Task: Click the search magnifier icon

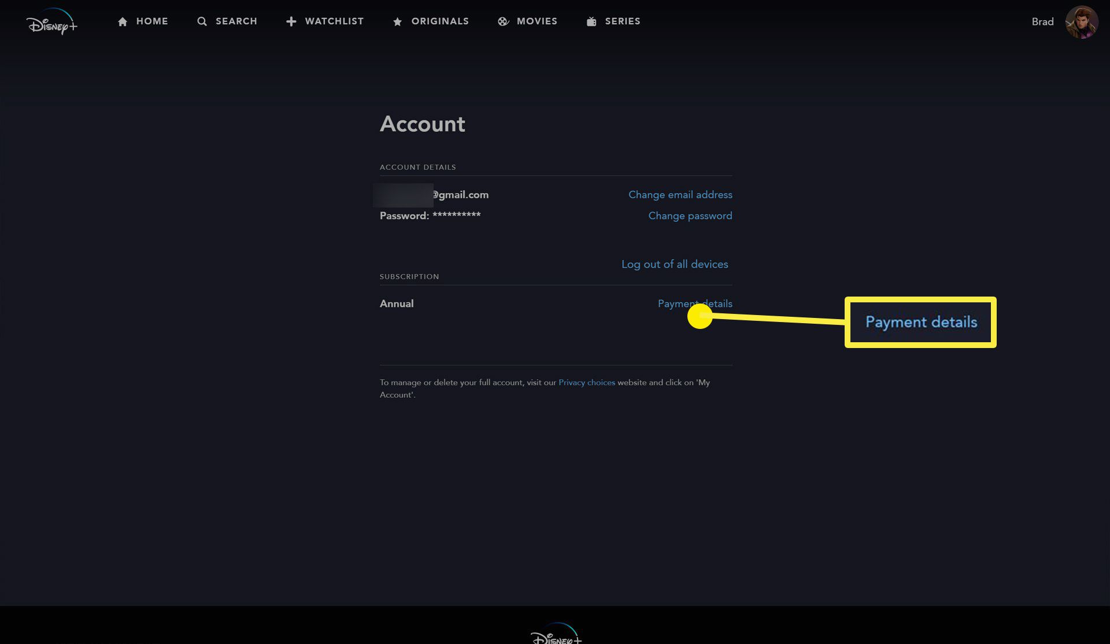Action: click(202, 21)
